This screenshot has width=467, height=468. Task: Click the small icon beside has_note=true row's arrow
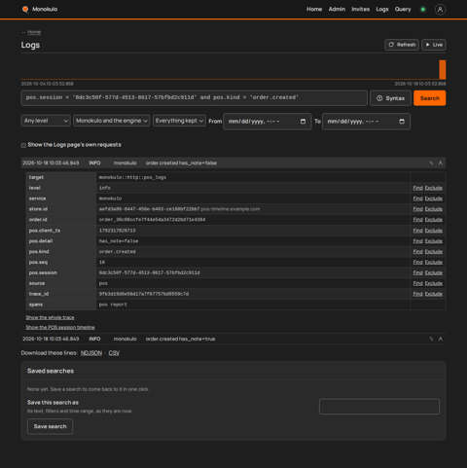pos(431,339)
